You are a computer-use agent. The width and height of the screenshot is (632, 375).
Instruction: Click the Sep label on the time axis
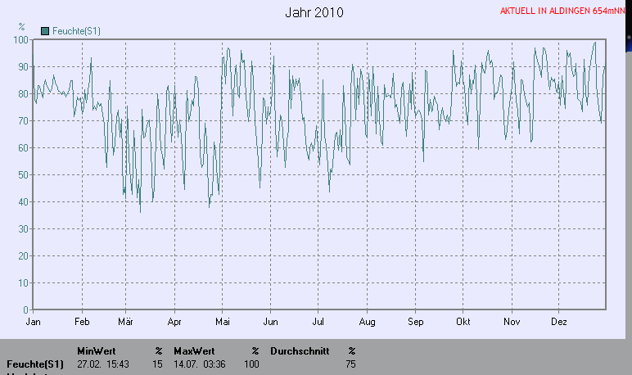tap(416, 323)
